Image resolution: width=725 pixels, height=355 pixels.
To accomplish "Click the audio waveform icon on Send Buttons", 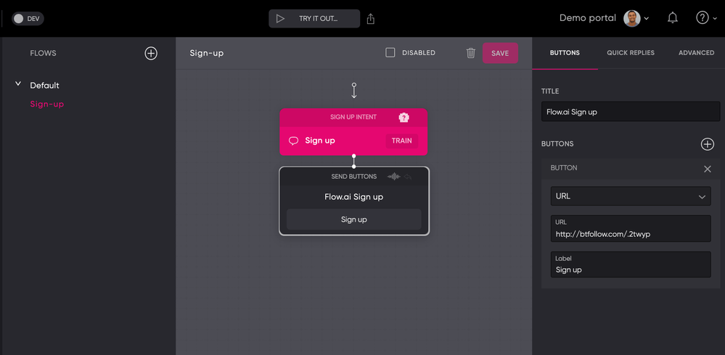I will click(x=393, y=176).
